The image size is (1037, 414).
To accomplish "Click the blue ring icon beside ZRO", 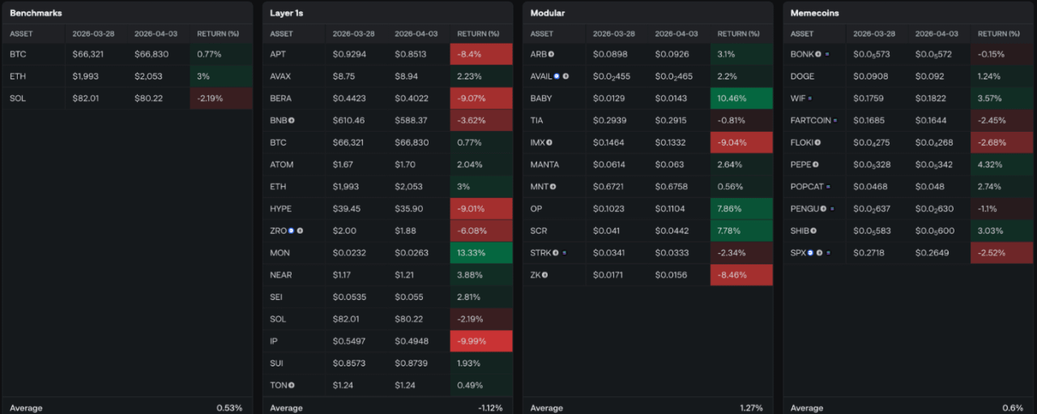I will (291, 230).
